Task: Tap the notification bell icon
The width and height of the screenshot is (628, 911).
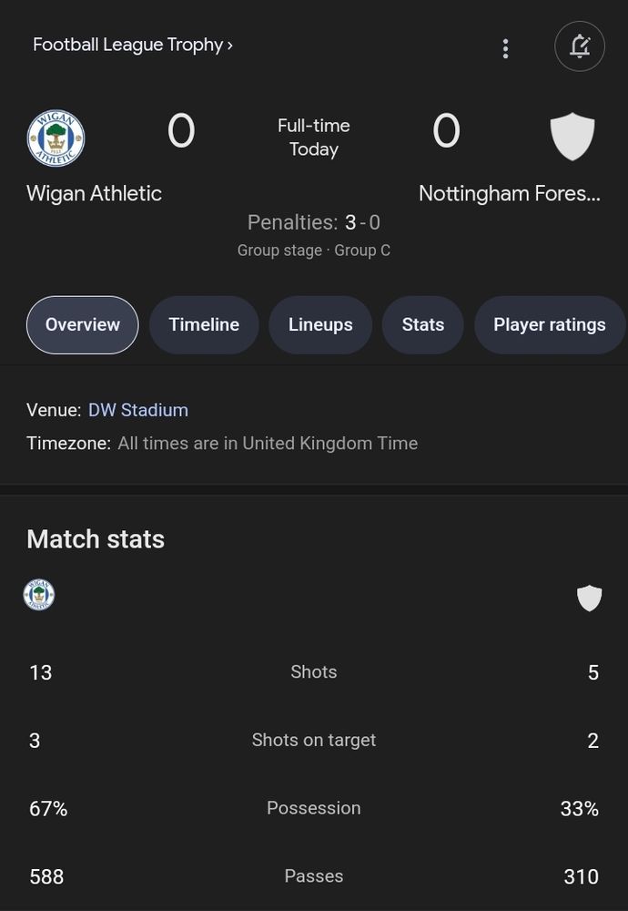Action: click(x=580, y=46)
